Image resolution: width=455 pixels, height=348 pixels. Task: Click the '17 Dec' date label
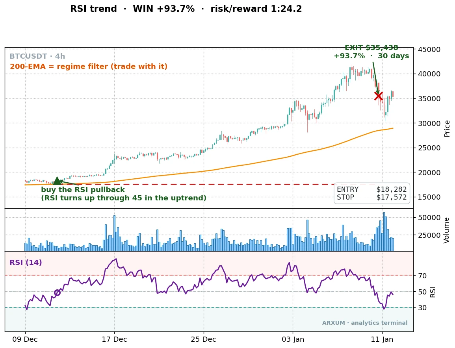pos(114,339)
